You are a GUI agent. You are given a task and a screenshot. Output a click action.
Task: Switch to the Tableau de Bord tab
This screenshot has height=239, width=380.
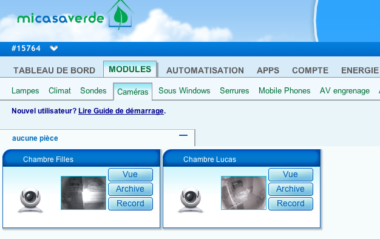point(54,70)
